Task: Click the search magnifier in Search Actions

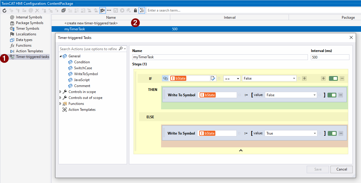Action: pyautogui.click(x=120, y=48)
